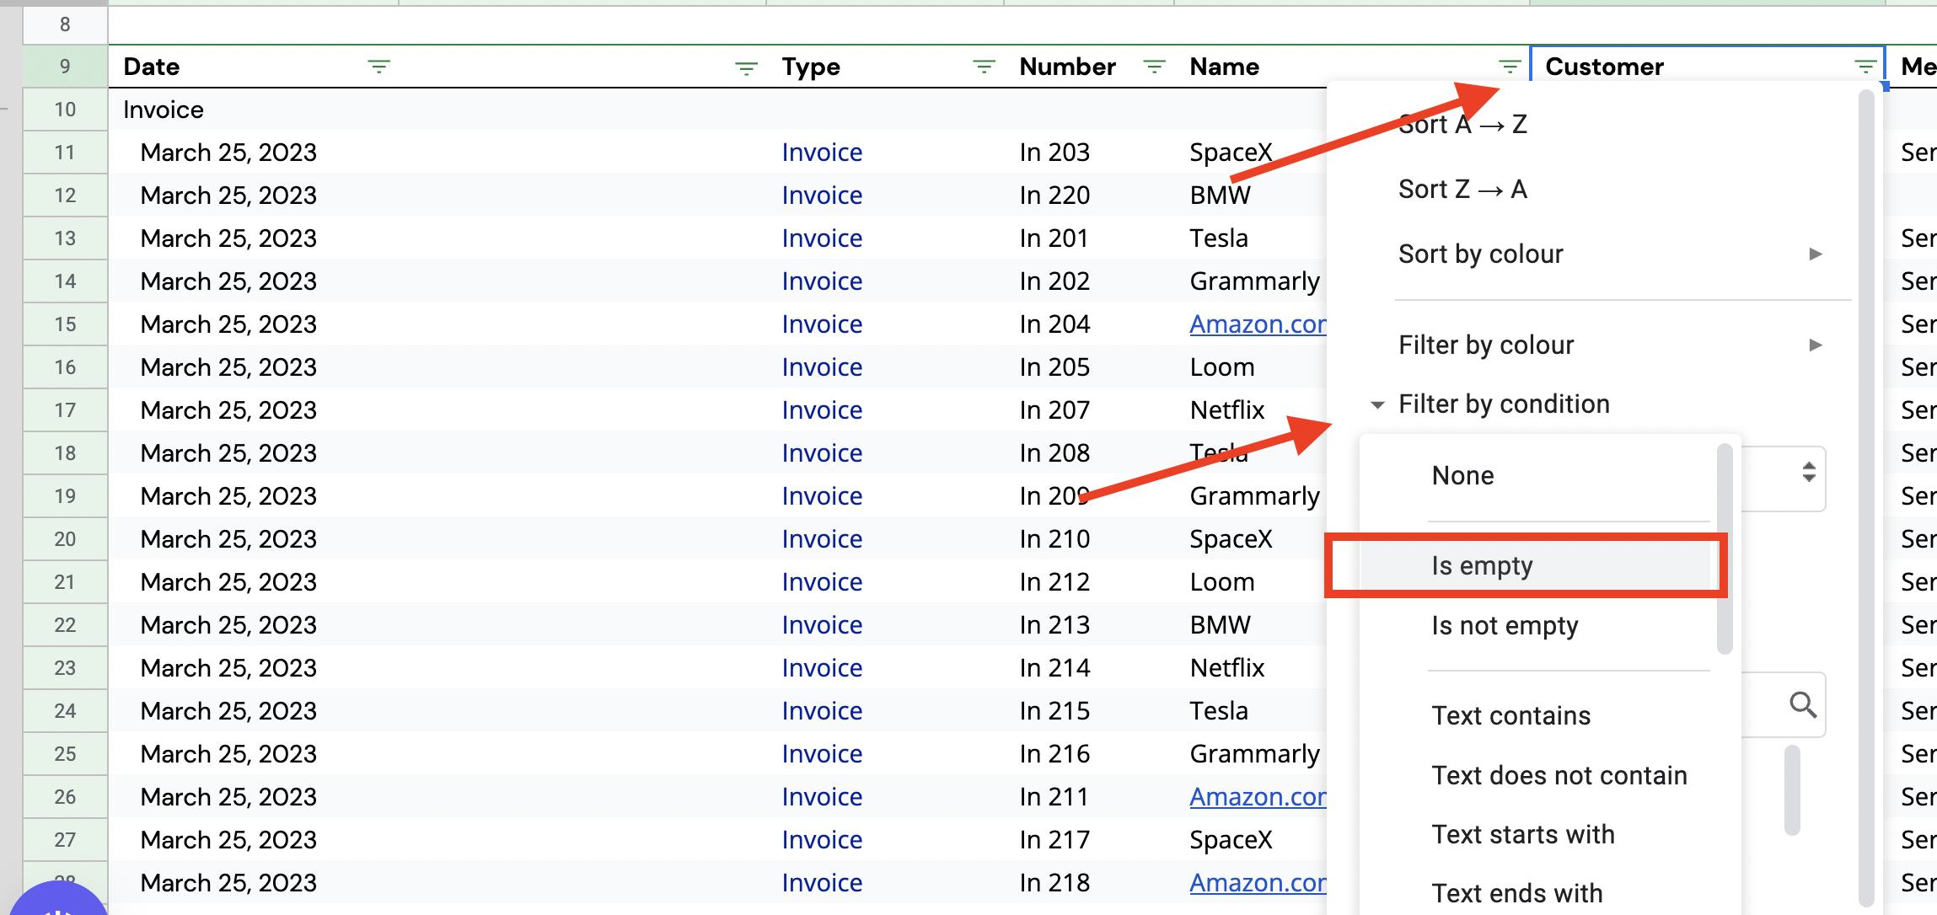Screen dimensions: 1937x915
Task: Select the BMW name cell in row 12
Action: (1221, 195)
